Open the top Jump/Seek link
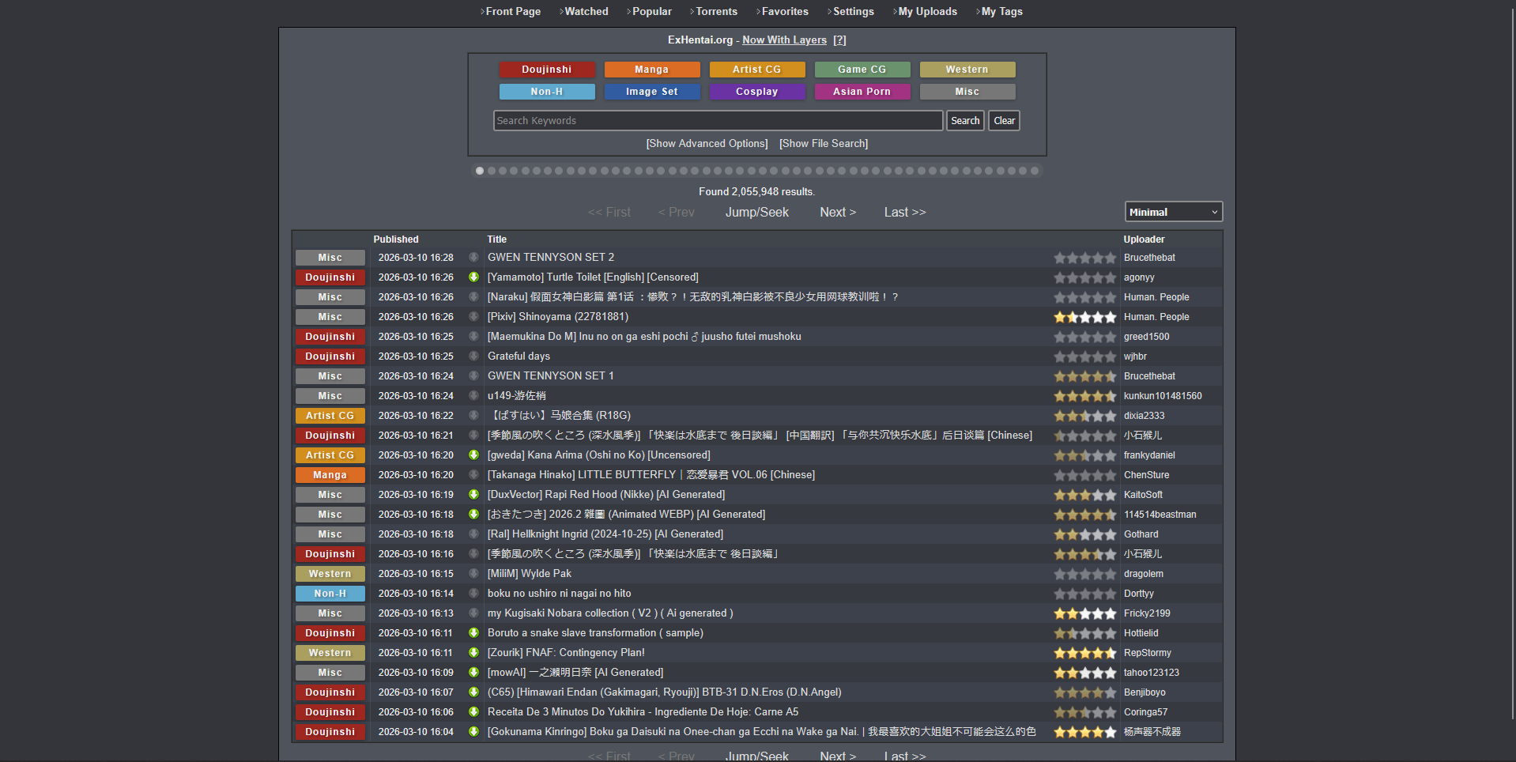1516x762 pixels. tap(757, 213)
